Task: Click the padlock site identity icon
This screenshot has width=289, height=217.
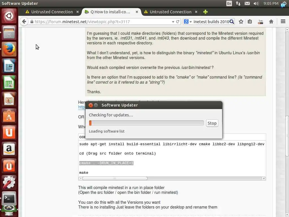Action: [x=32, y=21]
